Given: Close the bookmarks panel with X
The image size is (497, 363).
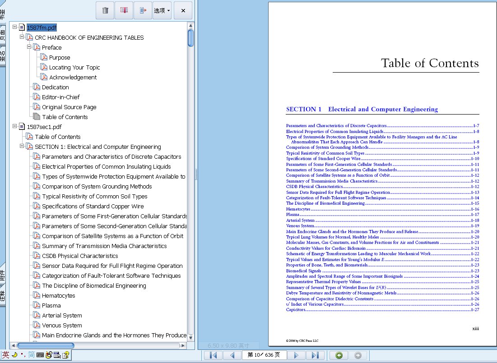Looking at the screenshot, I should point(183,10).
